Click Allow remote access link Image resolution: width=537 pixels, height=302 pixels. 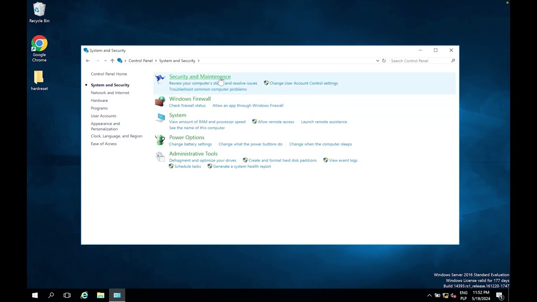pyautogui.click(x=276, y=122)
